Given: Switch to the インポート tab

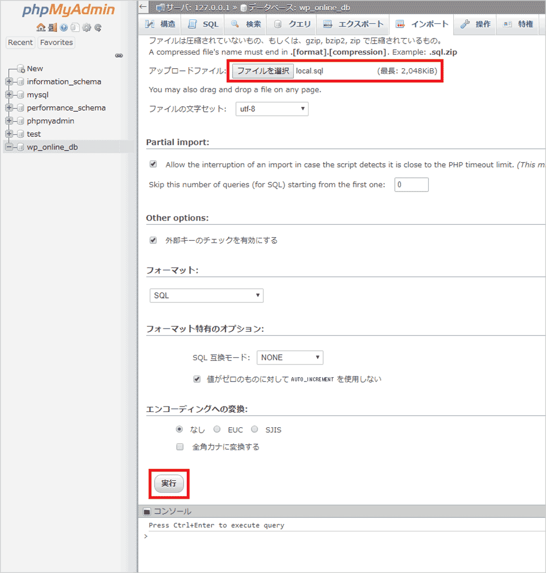Looking at the screenshot, I should point(422,24).
